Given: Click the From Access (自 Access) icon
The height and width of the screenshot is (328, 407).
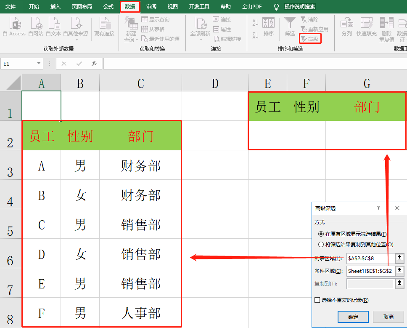Looking at the screenshot, I should [x=15, y=23].
